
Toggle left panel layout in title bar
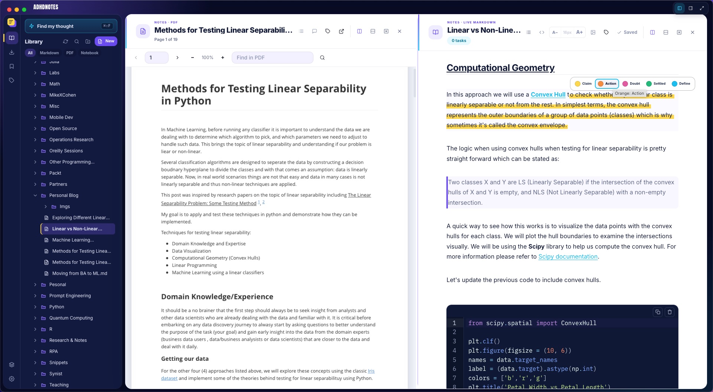[x=680, y=8]
